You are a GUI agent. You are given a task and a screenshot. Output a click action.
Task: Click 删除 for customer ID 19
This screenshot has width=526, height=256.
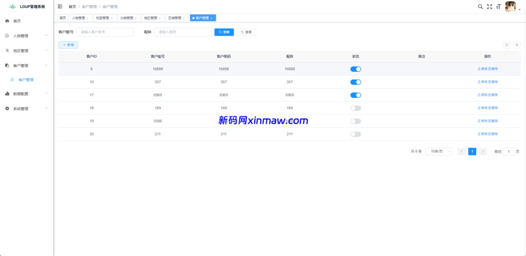coord(493,121)
